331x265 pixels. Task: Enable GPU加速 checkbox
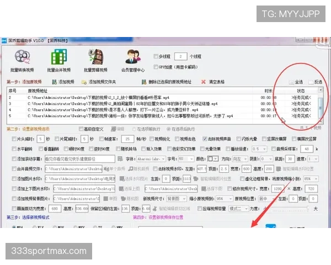(156, 67)
